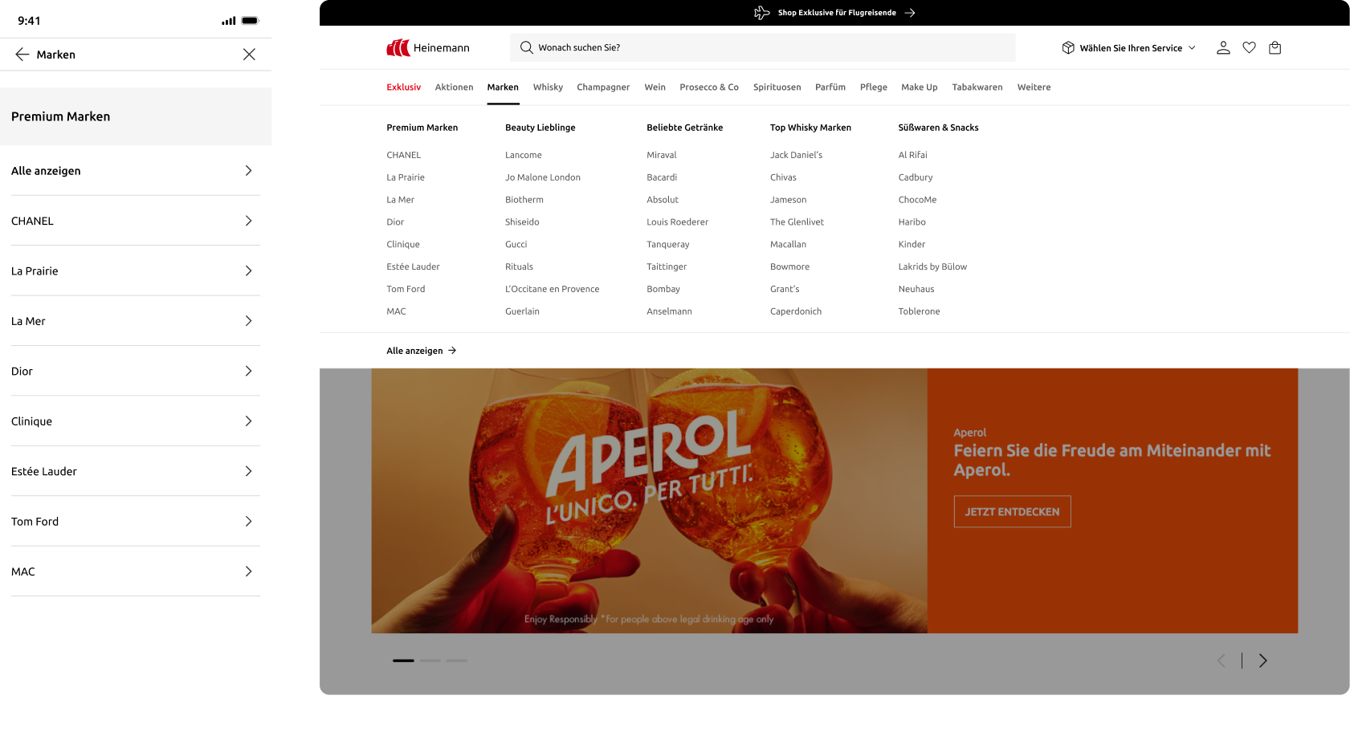
Task: Click Süßwaren & Snacks column heading
Action: point(938,128)
